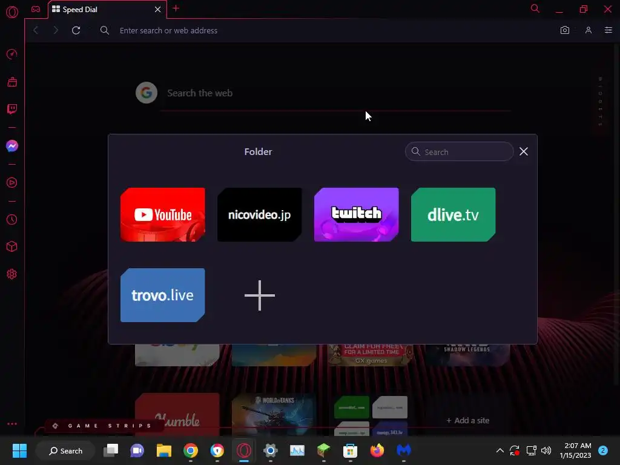Viewport: 620px width, 465px height.
Task: Open the World of Tanks tile
Action: 274,414
